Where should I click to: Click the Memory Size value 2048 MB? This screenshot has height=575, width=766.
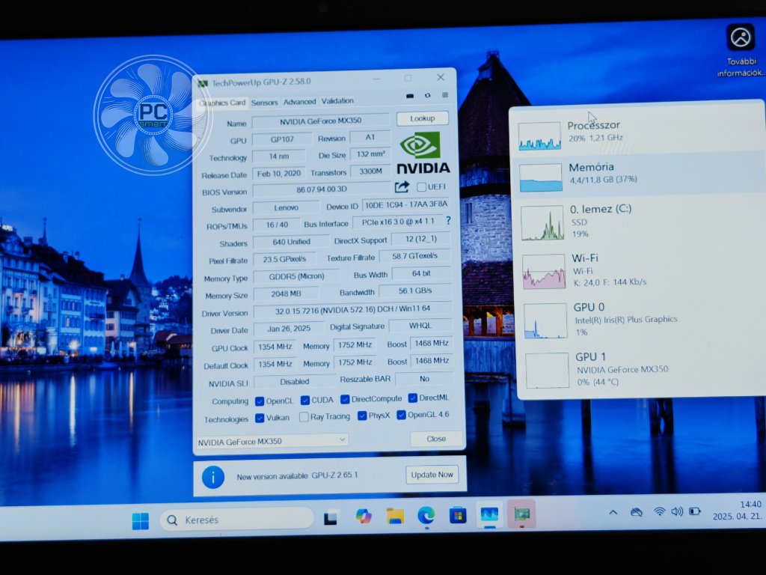point(287,293)
